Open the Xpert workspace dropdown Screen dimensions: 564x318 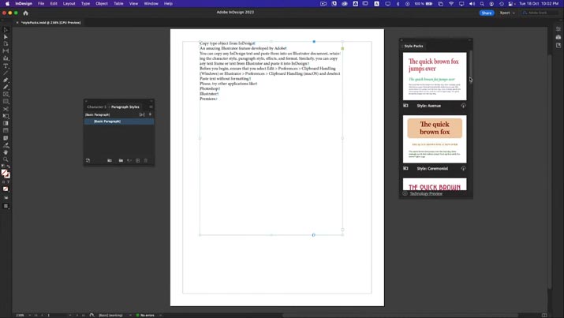tap(507, 13)
